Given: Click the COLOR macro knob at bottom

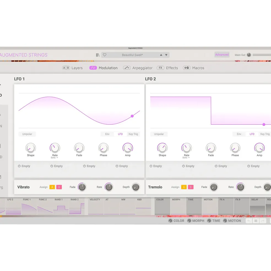Looking at the screenshot, I should (x=170, y=221).
